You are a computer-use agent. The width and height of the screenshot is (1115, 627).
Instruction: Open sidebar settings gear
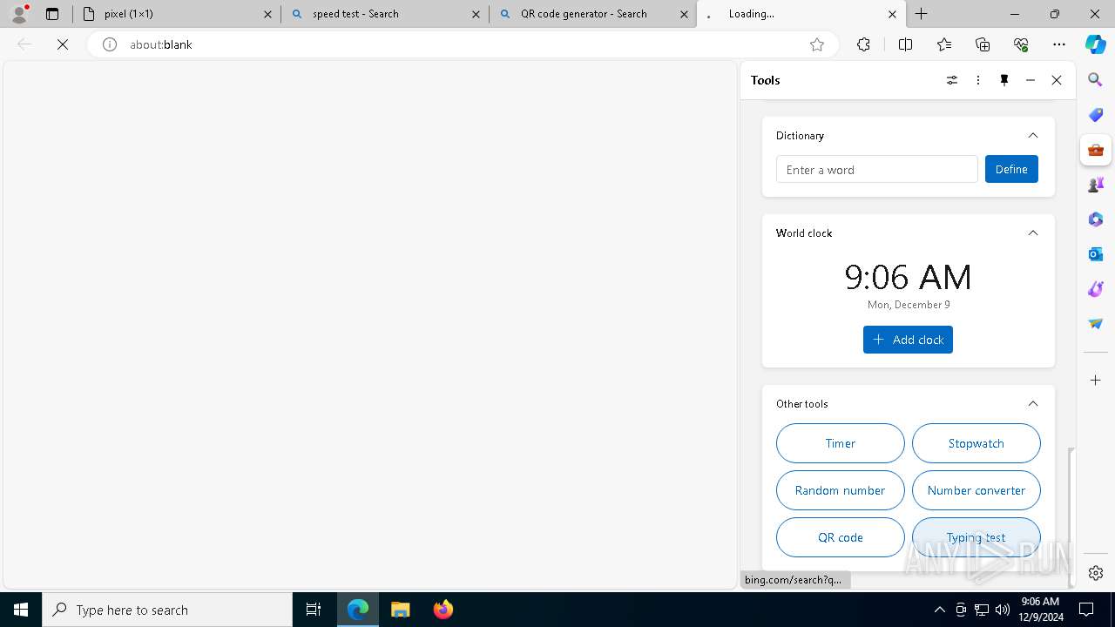[x=1096, y=573]
